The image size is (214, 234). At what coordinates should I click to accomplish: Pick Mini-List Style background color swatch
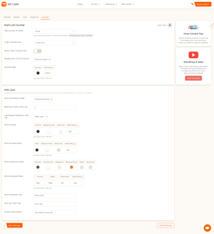(x=49, y=132)
